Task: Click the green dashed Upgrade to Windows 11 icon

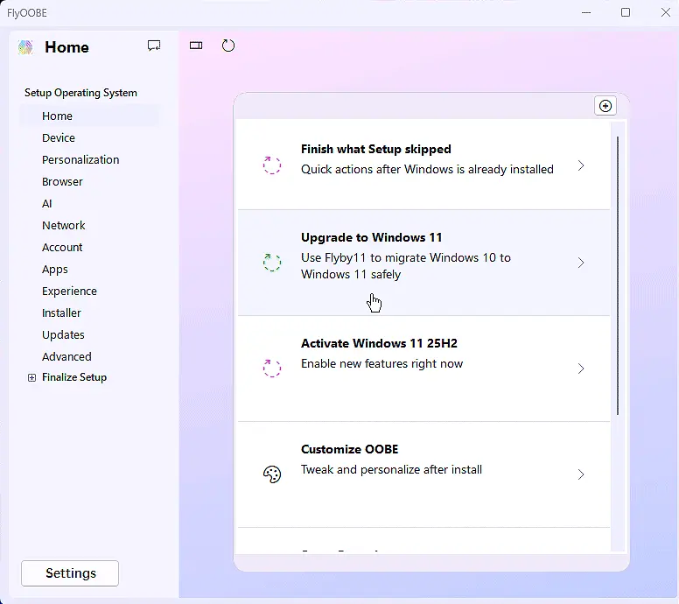Action: pyautogui.click(x=272, y=263)
